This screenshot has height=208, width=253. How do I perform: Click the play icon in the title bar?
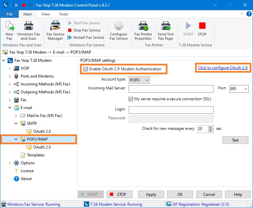[x=16, y=5]
